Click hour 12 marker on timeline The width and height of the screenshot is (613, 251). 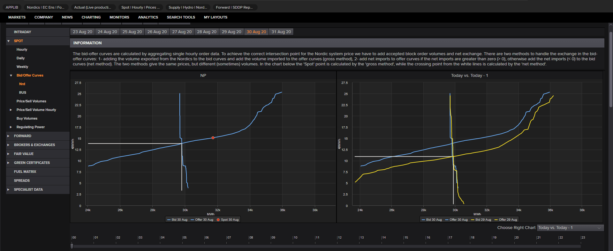coord(339,238)
